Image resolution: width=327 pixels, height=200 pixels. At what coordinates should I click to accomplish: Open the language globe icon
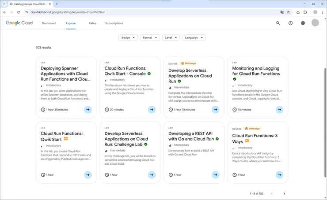(303, 23)
